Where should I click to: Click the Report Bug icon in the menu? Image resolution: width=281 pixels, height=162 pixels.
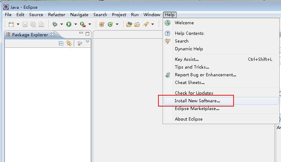(168, 75)
